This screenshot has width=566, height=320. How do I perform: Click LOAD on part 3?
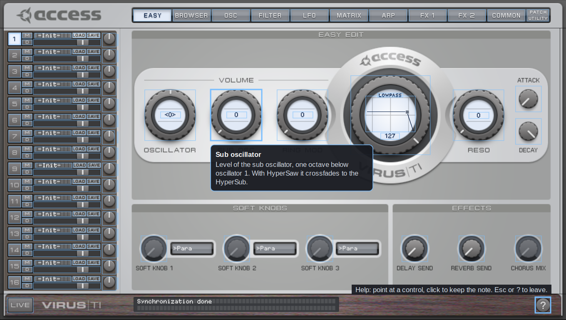pos(79,68)
